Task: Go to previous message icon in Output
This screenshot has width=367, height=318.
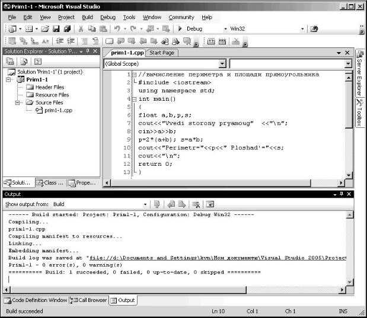Action: 171,204
